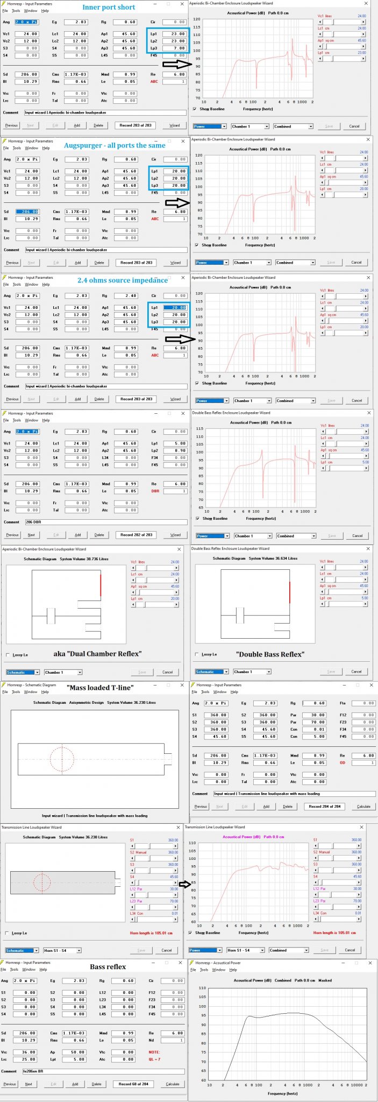The image size is (378, 1102).
Task: Click Lp2 field showing 8.90 in 206 DBR window
Action: [175, 450]
